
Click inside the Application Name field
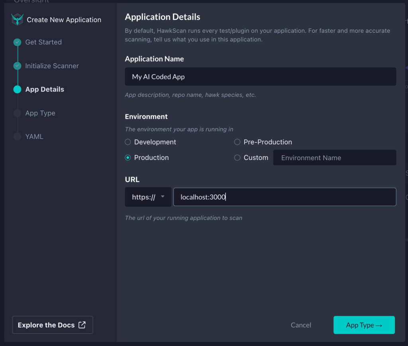[x=260, y=77]
